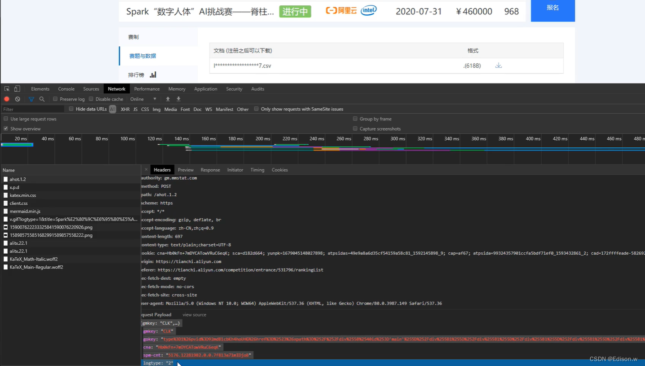
Task: Activate the inspect element picker icon
Action: click(x=7, y=89)
